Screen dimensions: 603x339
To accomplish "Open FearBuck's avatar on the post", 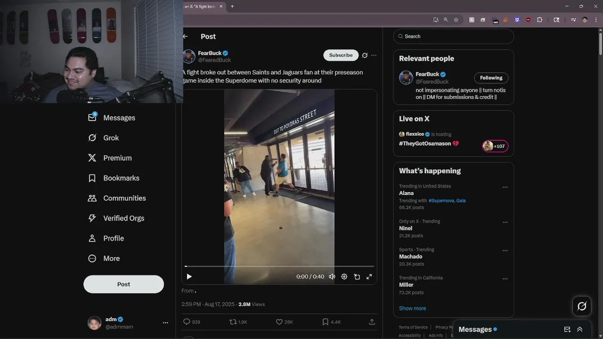I will coord(189,56).
